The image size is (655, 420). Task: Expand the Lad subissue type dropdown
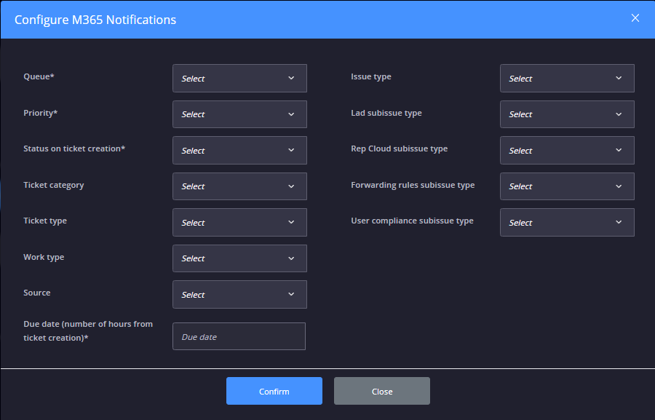[x=567, y=114]
